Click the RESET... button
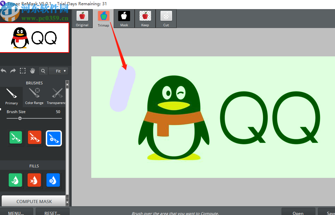The height and width of the screenshot is (215, 335). [x=52, y=212]
